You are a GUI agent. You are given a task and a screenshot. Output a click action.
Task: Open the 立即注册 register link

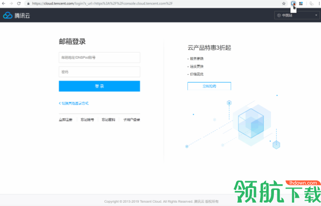66,120
